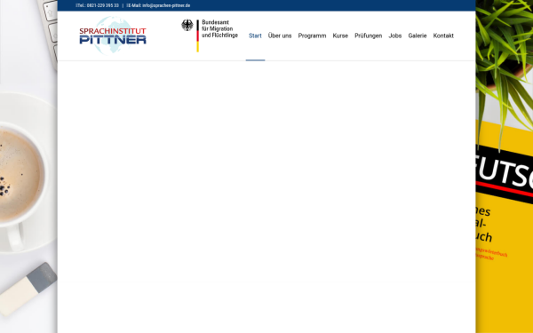
Task: Open the Prüfungen page
Action: pyautogui.click(x=368, y=36)
